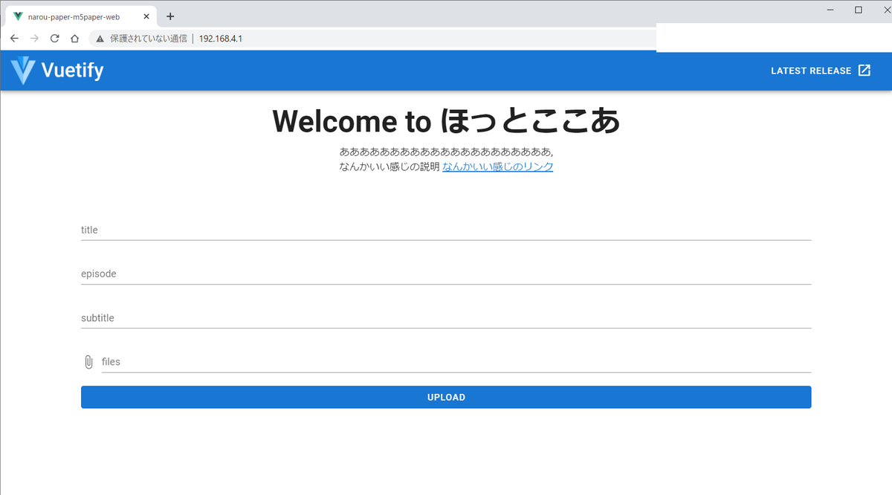The width and height of the screenshot is (892, 495).
Task: Click the external-link icon beside Latest Release
Action: coord(864,71)
